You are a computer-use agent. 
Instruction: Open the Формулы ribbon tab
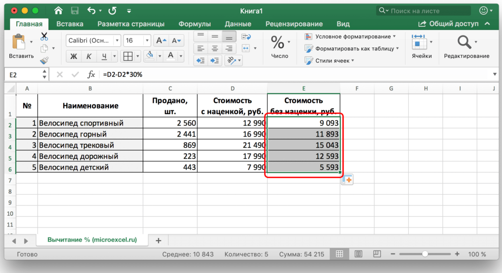pyautogui.click(x=195, y=24)
